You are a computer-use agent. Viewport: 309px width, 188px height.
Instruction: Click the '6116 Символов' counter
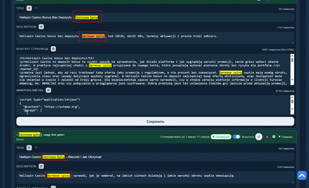(x=285, y=91)
